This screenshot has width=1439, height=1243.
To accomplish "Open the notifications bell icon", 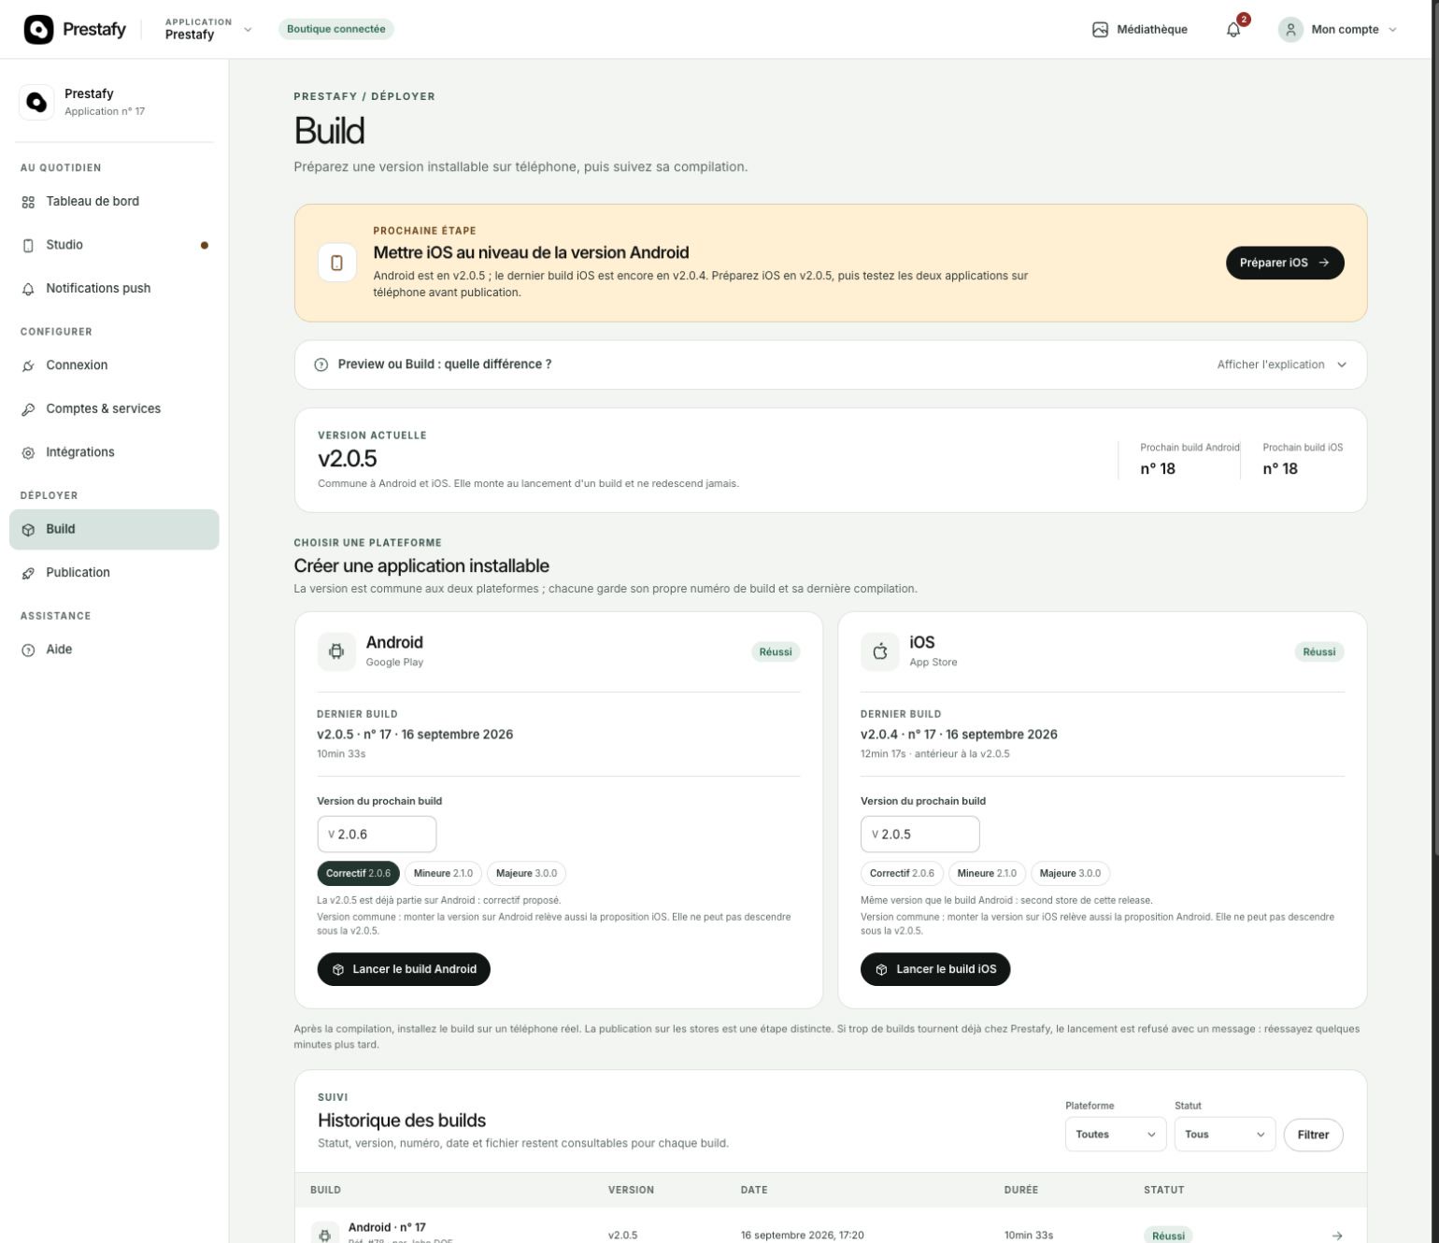I will (x=1233, y=30).
